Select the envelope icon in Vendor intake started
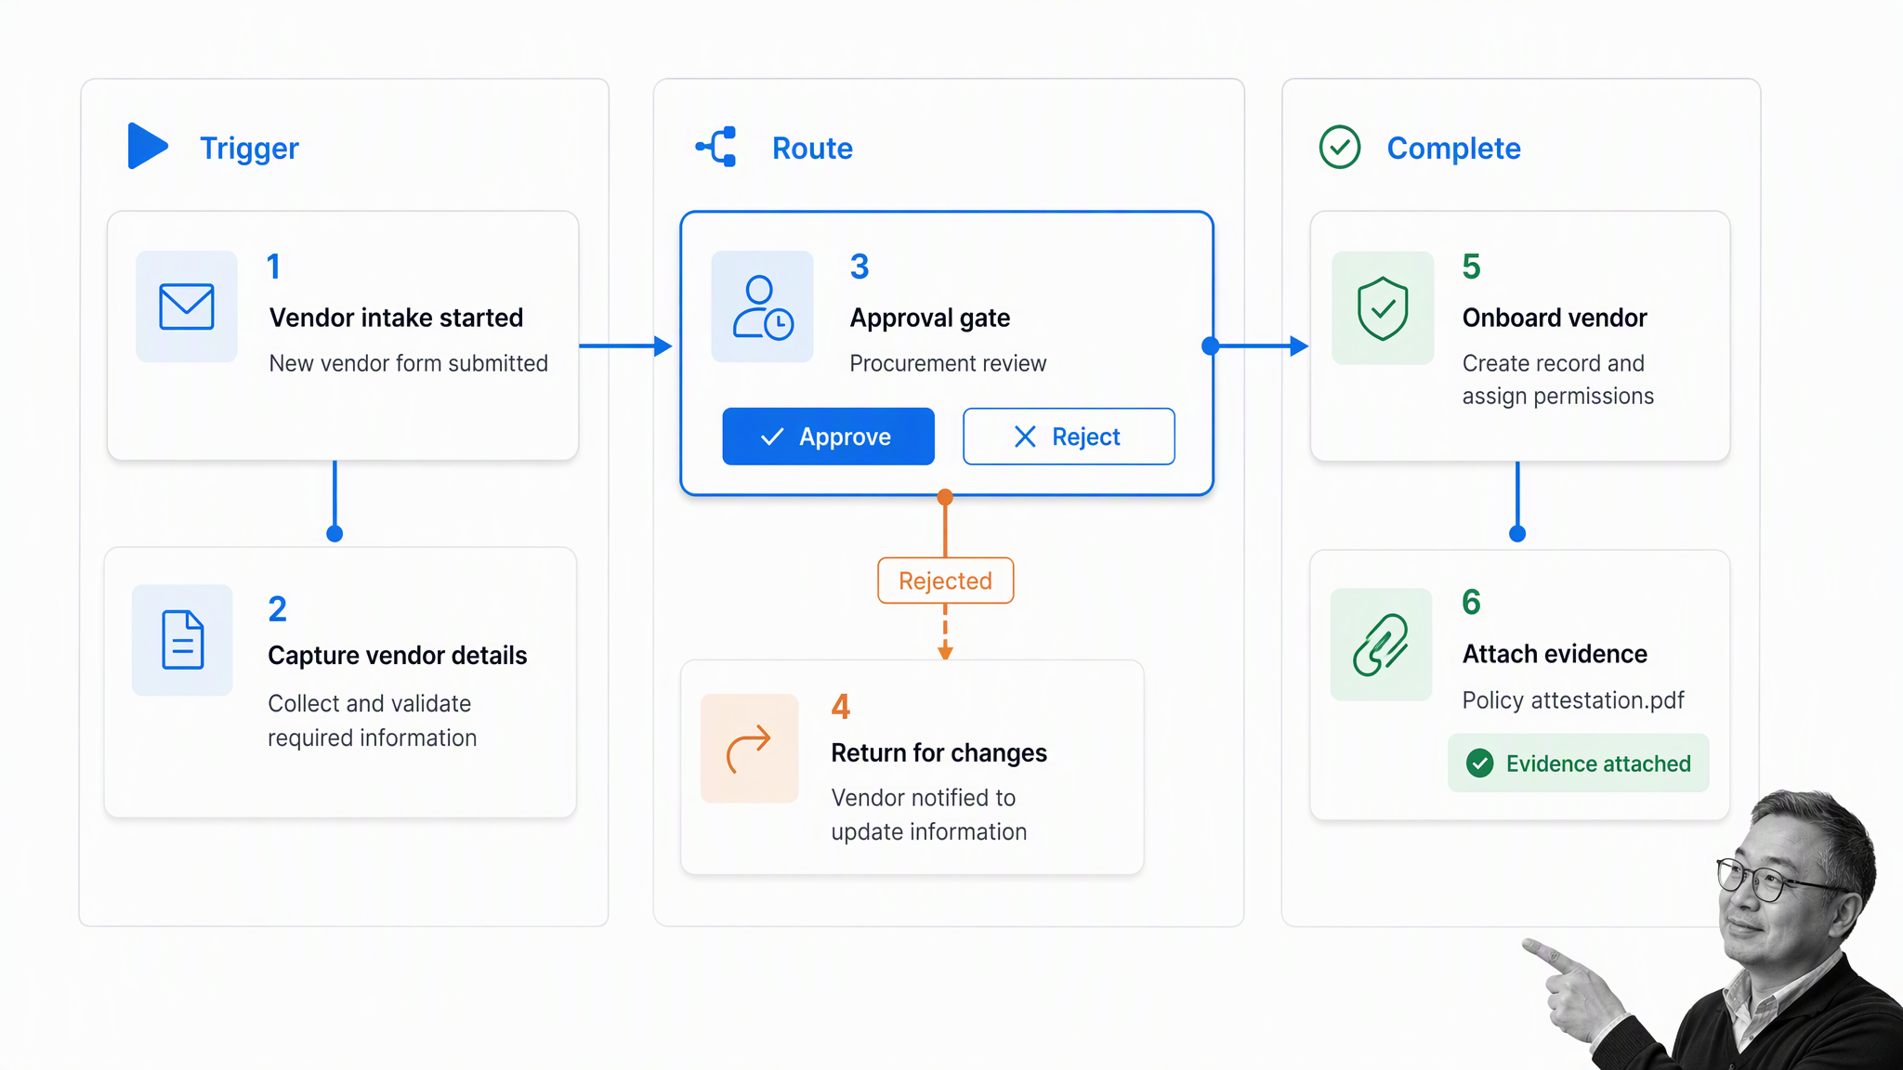The width and height of the screenshot is (1903, 1070). pyautogui.click(x=187, y=307)
